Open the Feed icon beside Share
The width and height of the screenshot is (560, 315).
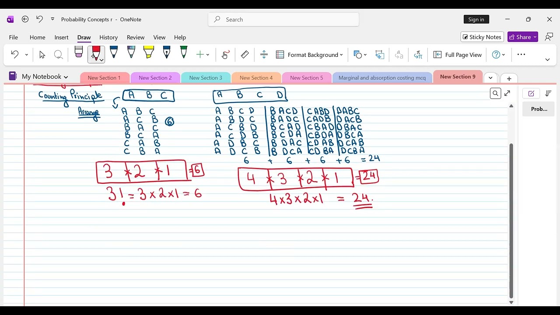[549, 37]
